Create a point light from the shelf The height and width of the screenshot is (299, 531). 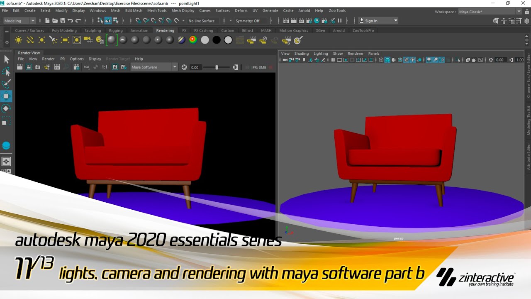point(41,40)
